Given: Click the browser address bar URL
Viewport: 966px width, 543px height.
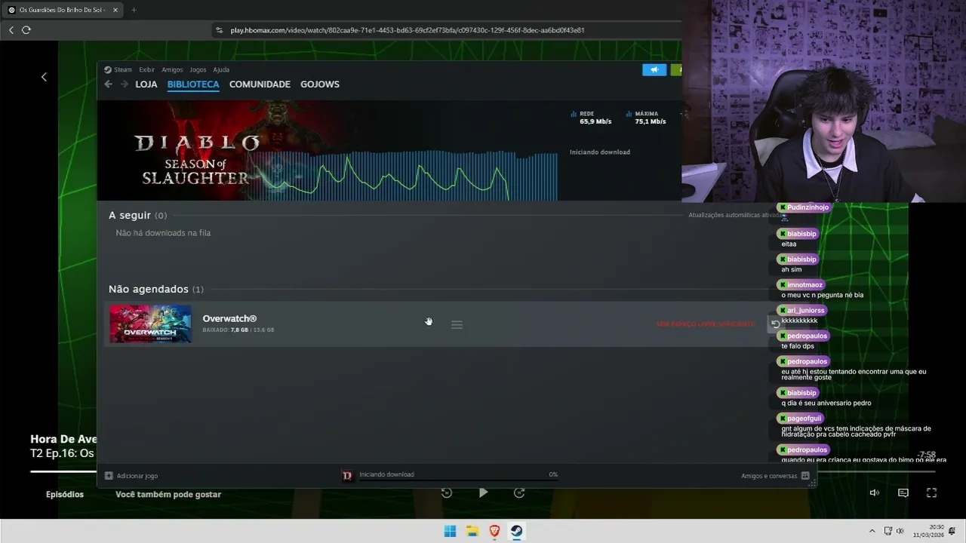Looking at the screenshot, I should [408, 30].
